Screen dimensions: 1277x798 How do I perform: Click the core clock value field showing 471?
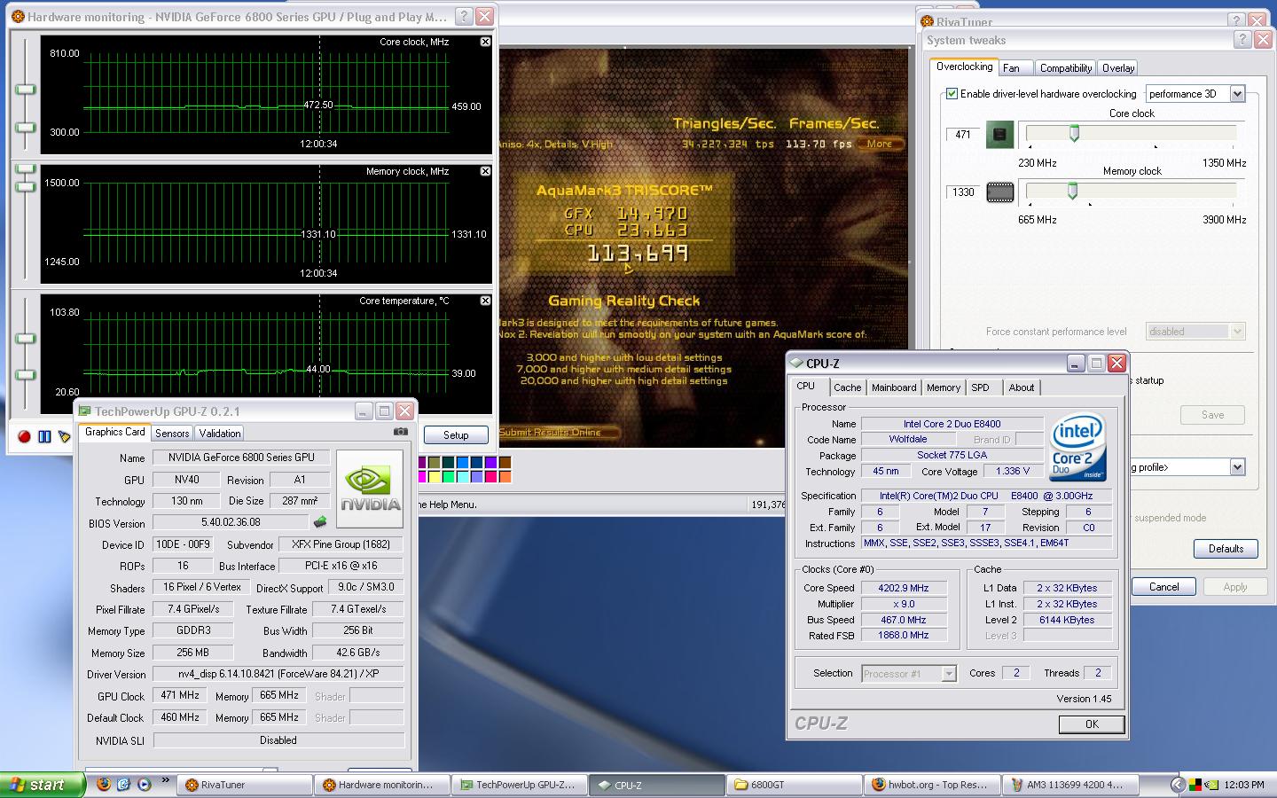click(963, 135)
